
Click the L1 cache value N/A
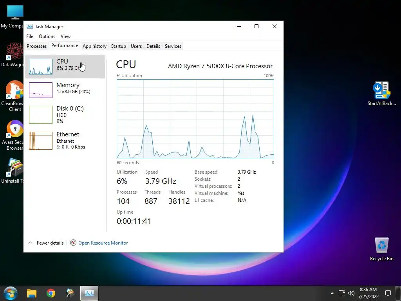tap(242, 200)
